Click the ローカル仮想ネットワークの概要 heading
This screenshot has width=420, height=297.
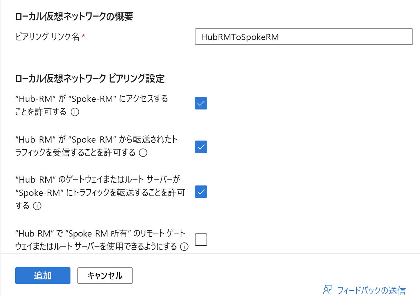coord(75,17)
